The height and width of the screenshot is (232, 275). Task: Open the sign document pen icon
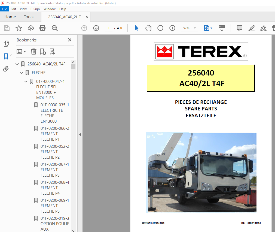click(x=263, y=28)
